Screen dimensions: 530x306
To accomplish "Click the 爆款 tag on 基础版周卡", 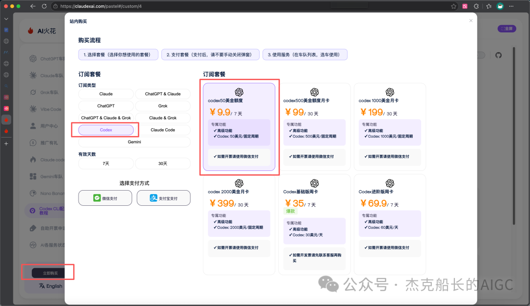I will (291, 211).
